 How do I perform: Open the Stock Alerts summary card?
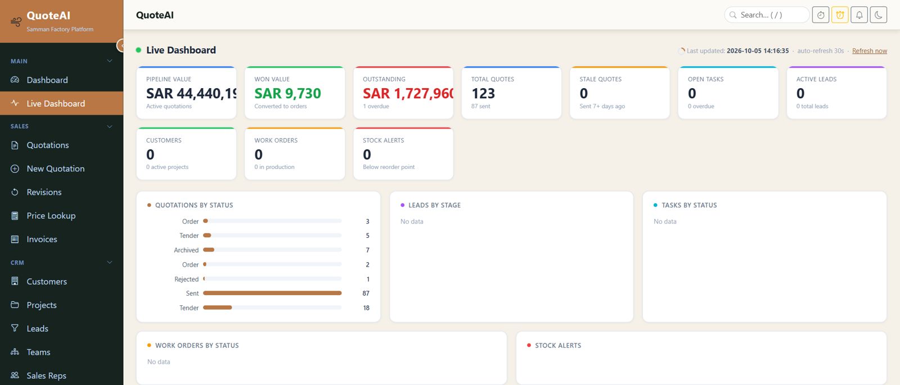click(x=403, y=154)
